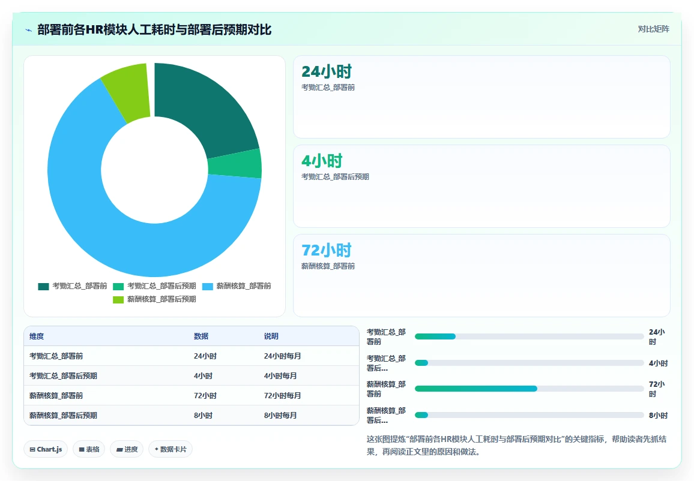Click the 数据 column header
This screenshot has height=481, width=694.
[x=201, y=336]
